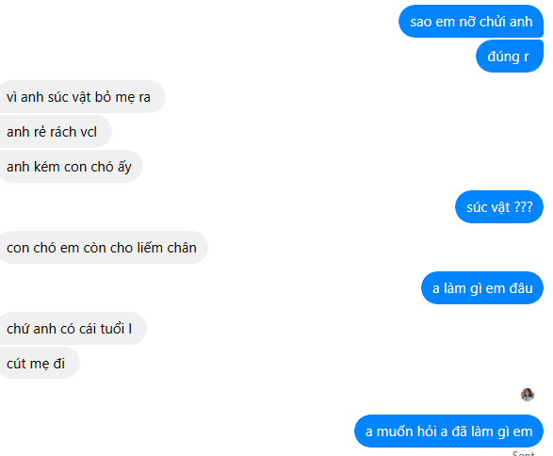Select the 'anh kém con chó ấy' message
The width and height of the screenshot is (553, 456).
click(x=71, y=167)
